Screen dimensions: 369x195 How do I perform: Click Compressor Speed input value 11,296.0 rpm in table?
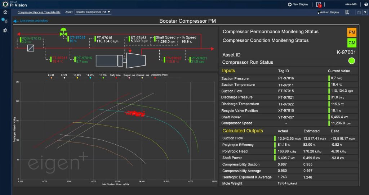[x=341, y=123]
